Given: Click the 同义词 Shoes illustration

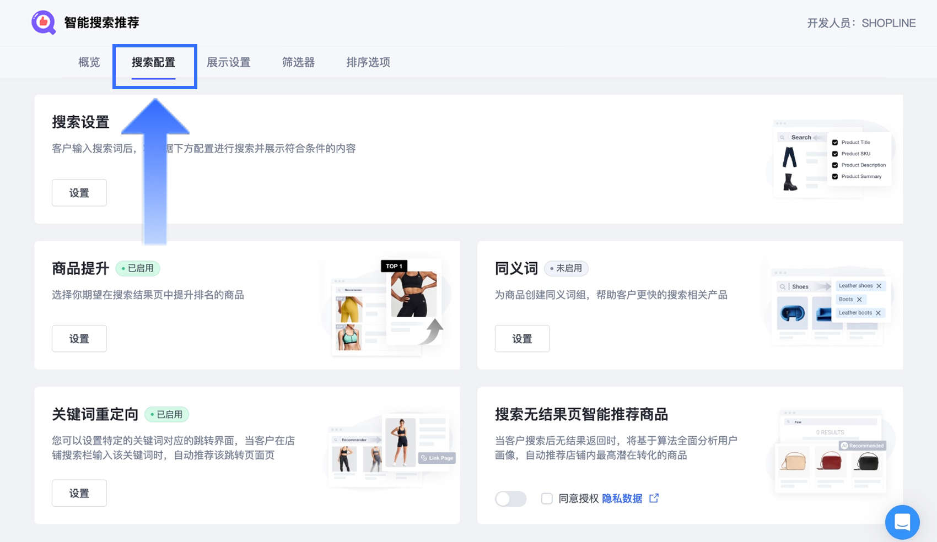Looking at the screenshot, I should 828,306.
